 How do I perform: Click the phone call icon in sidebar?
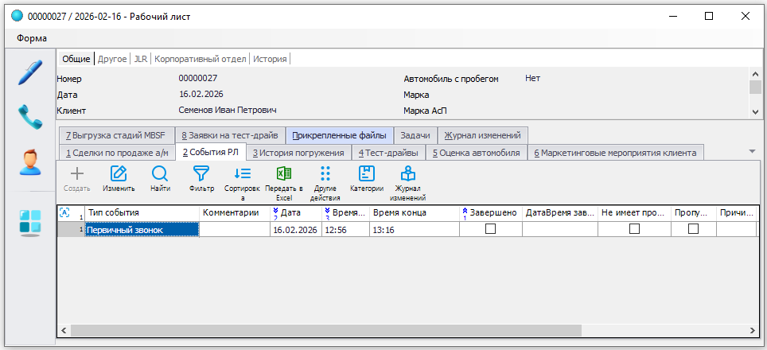(29, 118)
